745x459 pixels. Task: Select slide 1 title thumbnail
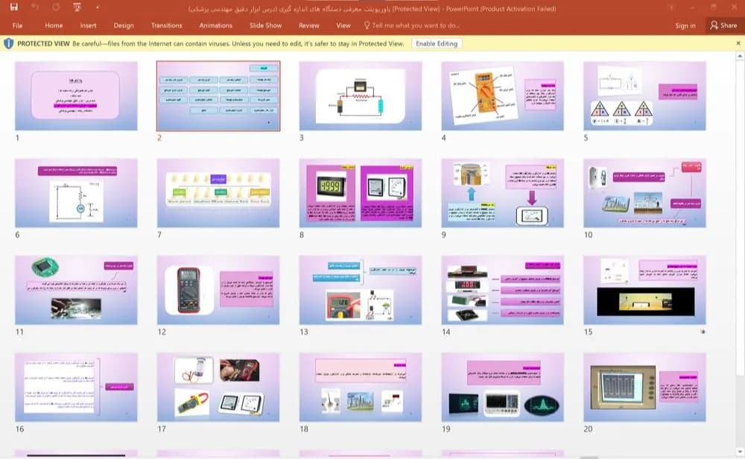76,95
